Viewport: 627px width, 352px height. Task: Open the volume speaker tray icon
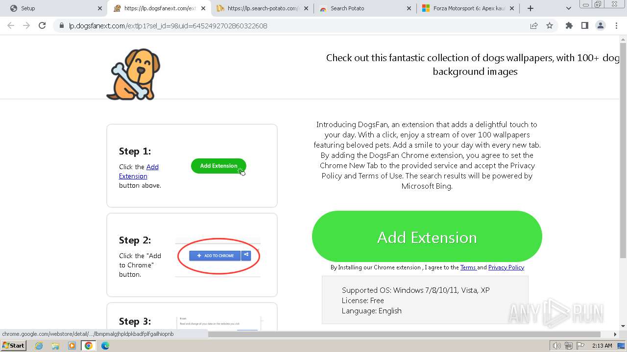[556, 346]
